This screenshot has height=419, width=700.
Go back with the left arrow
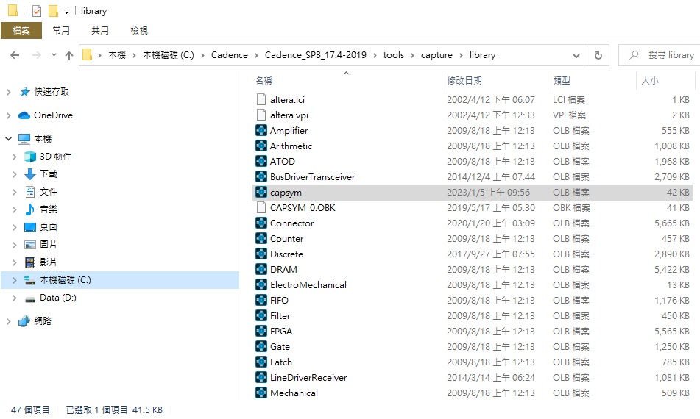click(x=15, y=55)
